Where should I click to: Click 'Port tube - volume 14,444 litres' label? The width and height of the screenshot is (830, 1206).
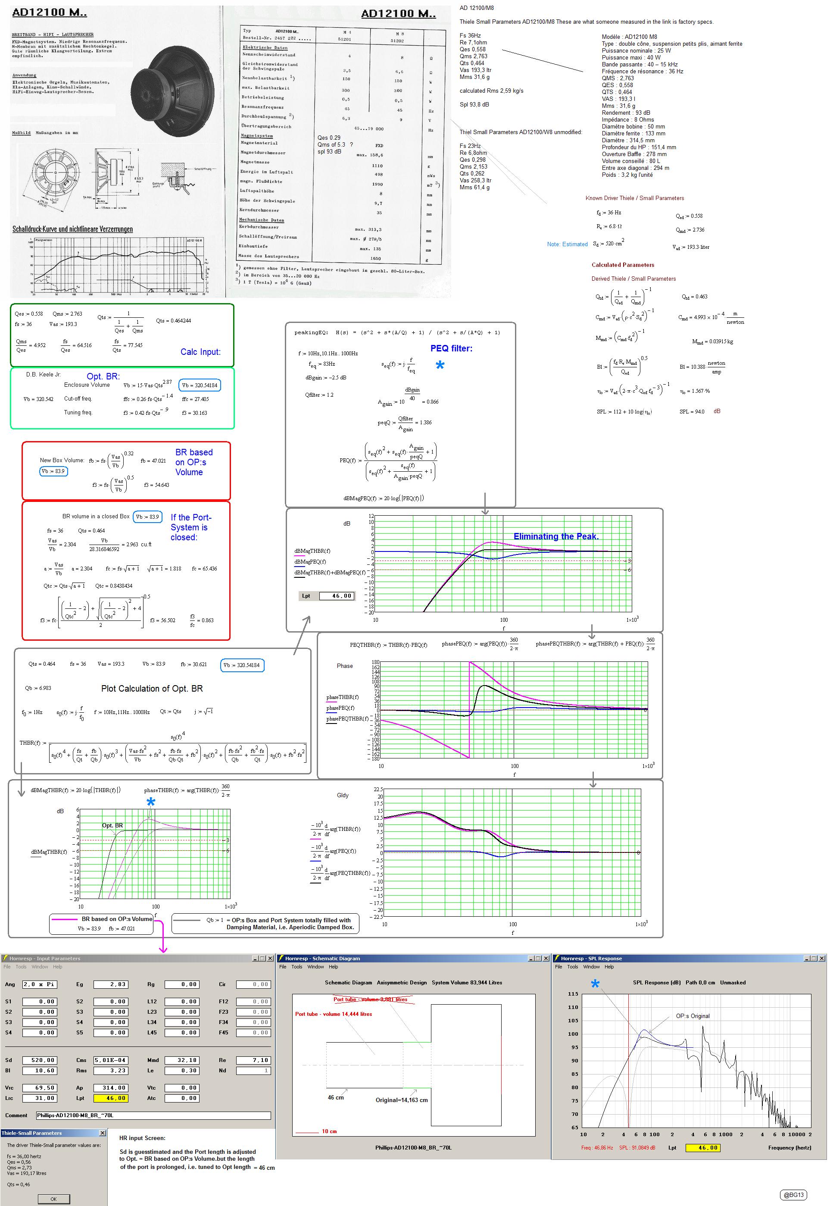point(334,1014)
